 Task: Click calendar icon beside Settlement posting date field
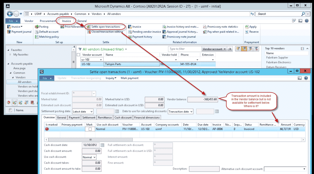pyautogui.click(x=117, y=111)
